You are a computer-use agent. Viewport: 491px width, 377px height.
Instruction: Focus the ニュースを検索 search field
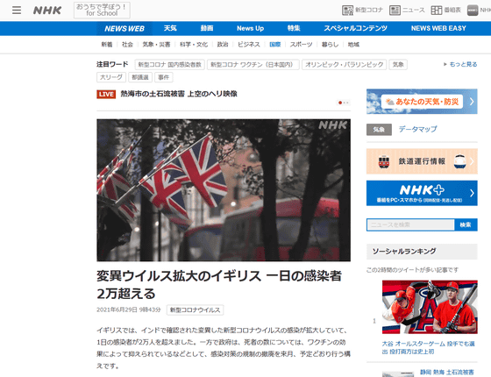pyautogui.click(x=410, y=224)
